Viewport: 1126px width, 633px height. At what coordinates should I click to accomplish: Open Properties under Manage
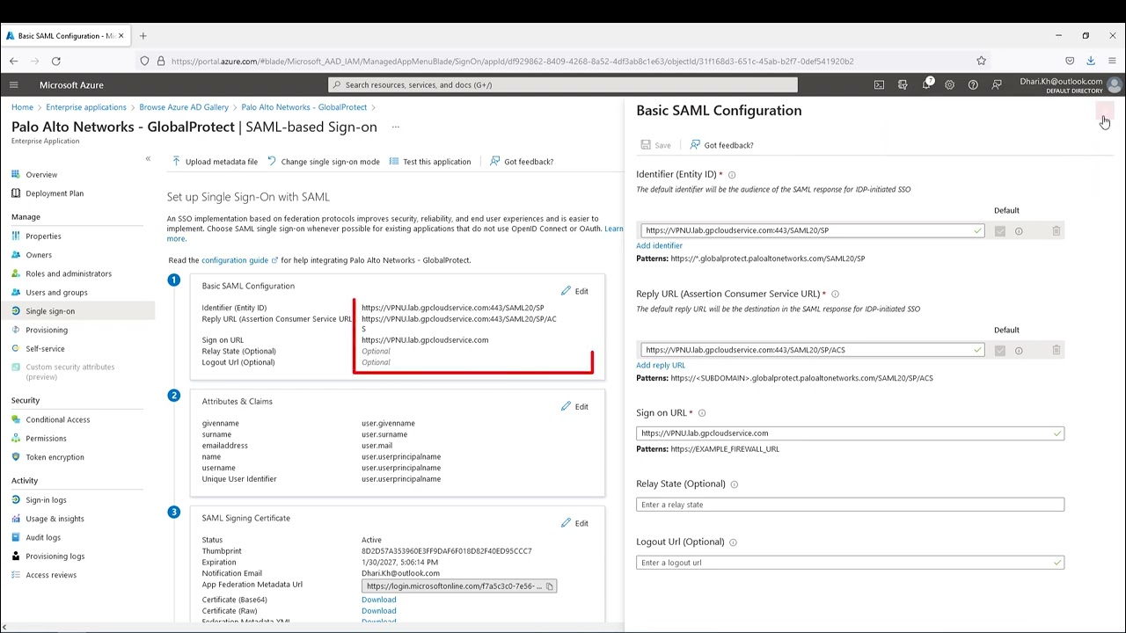[43, 236]
